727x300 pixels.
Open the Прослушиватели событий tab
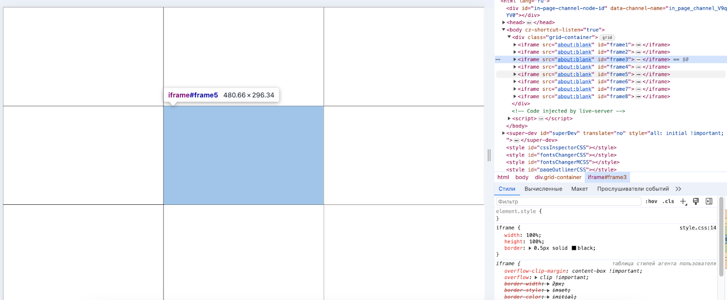(632, 189)
